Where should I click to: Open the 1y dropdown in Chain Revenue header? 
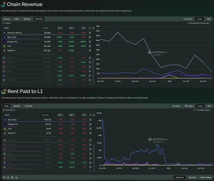tap(84, 28)
